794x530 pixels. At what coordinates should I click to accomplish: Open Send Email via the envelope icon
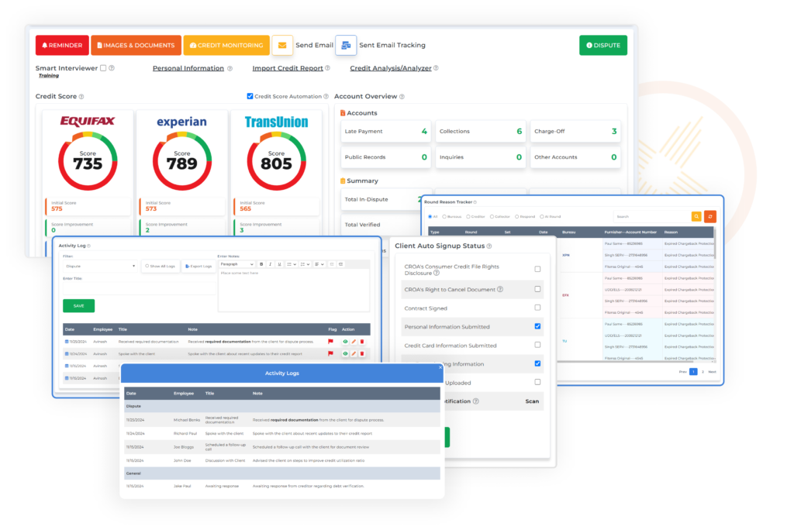[283, 45]
